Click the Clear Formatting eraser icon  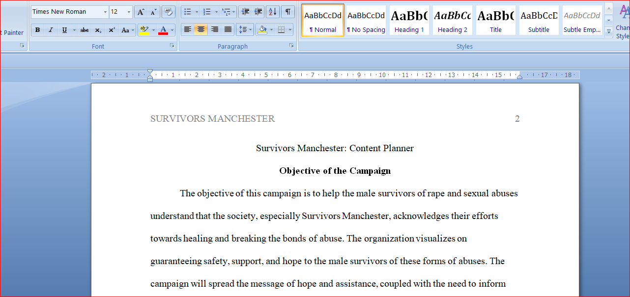pos(169,12)
